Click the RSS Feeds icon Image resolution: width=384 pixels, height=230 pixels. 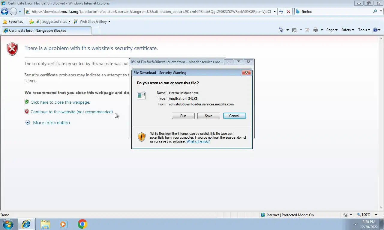coord(294,30)
